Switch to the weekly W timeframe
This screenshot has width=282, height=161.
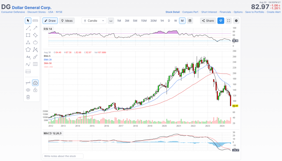[175, 21]
